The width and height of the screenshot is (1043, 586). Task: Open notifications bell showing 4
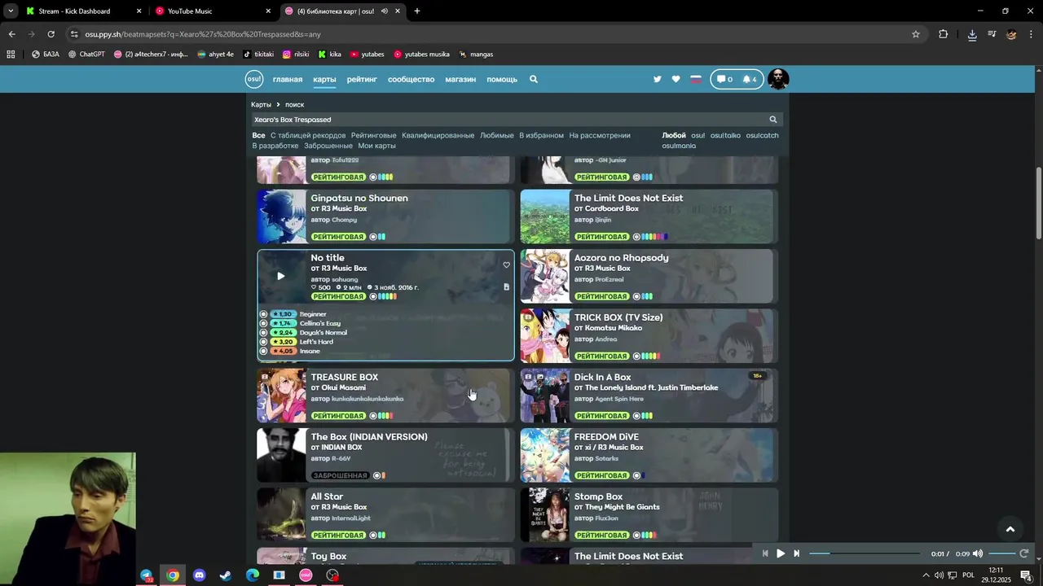pos(750,79)
